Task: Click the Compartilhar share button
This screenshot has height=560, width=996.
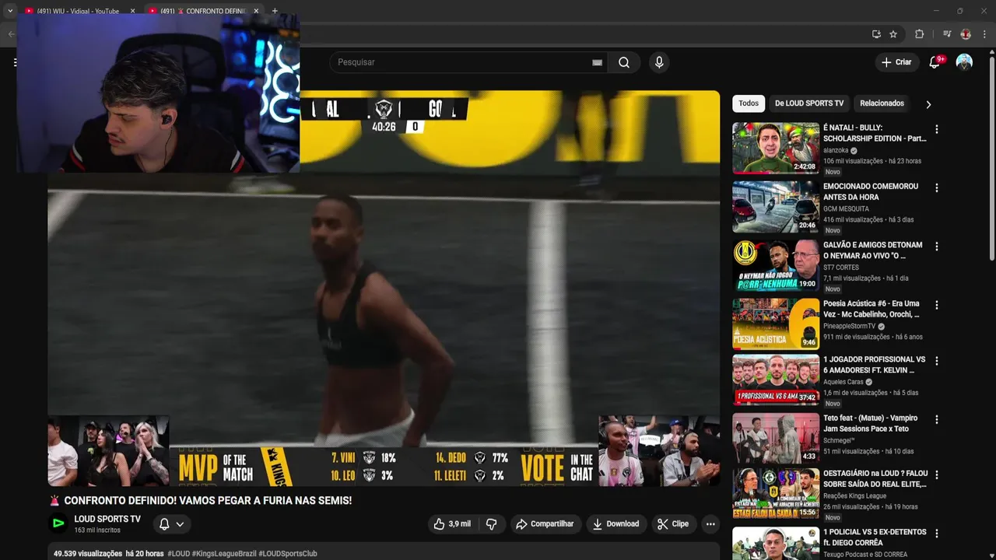Action: pyautogui.click(x=545, y=524)
